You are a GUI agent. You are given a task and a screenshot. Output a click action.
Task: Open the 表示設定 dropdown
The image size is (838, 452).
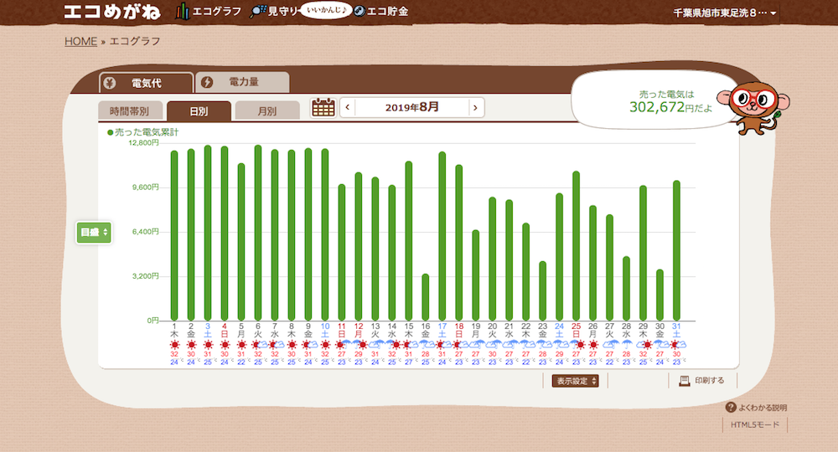click(575, 381)
